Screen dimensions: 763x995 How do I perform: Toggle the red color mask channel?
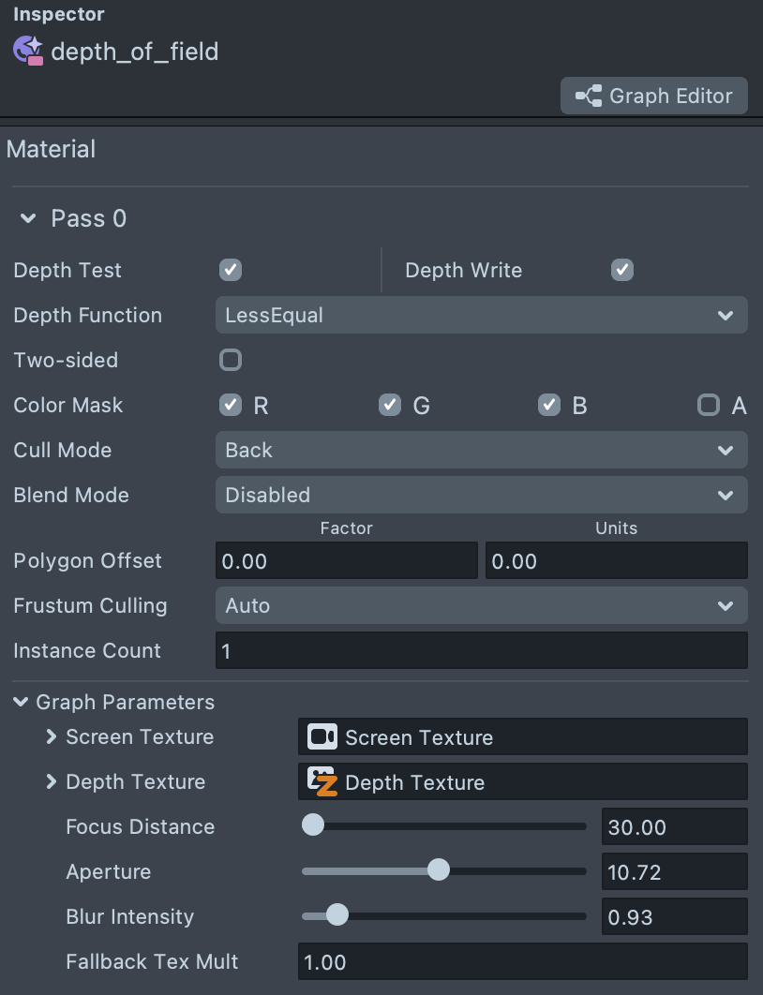tap(231, 405)
